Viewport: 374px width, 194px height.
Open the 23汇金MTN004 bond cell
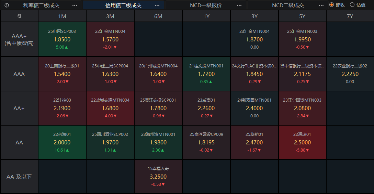click(x=254, y=39)
